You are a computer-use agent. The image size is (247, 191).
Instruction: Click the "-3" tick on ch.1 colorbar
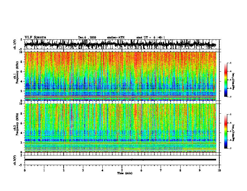click(x=230, y=63)
